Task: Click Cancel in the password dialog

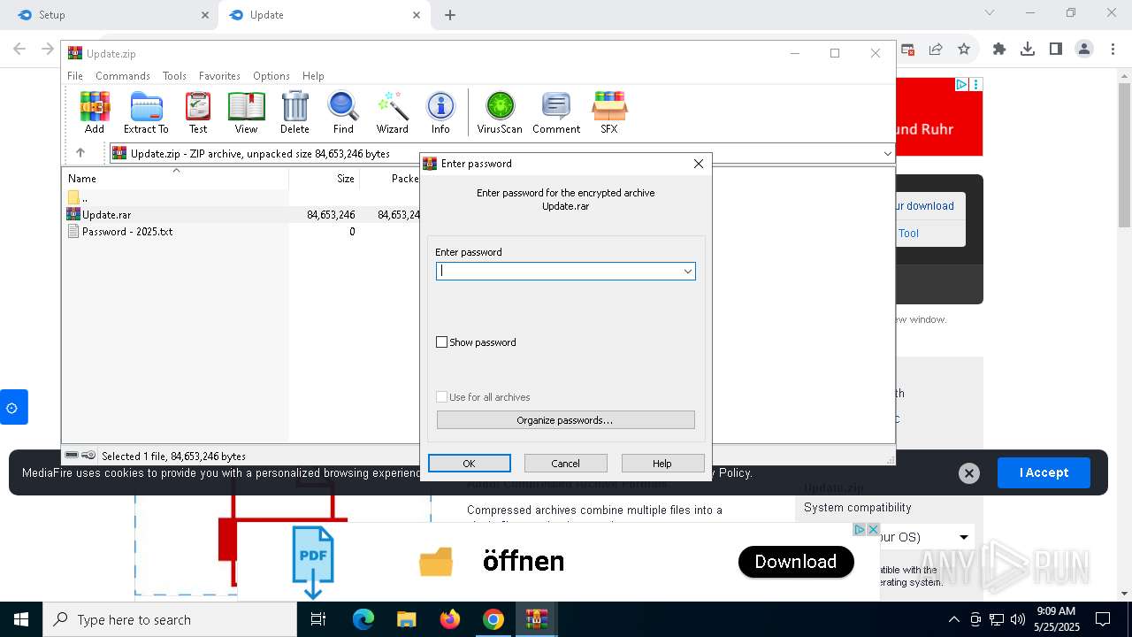Action: pyautogui.click(x=566, y=464)
